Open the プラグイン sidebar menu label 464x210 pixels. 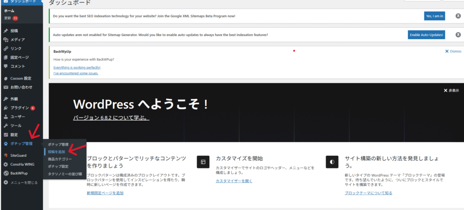click(x=20, y=108)
